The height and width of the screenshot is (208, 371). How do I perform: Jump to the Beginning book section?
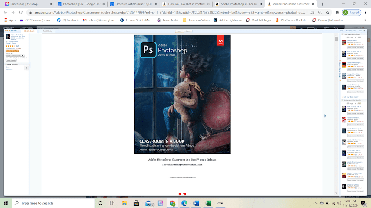pos(9,69)
